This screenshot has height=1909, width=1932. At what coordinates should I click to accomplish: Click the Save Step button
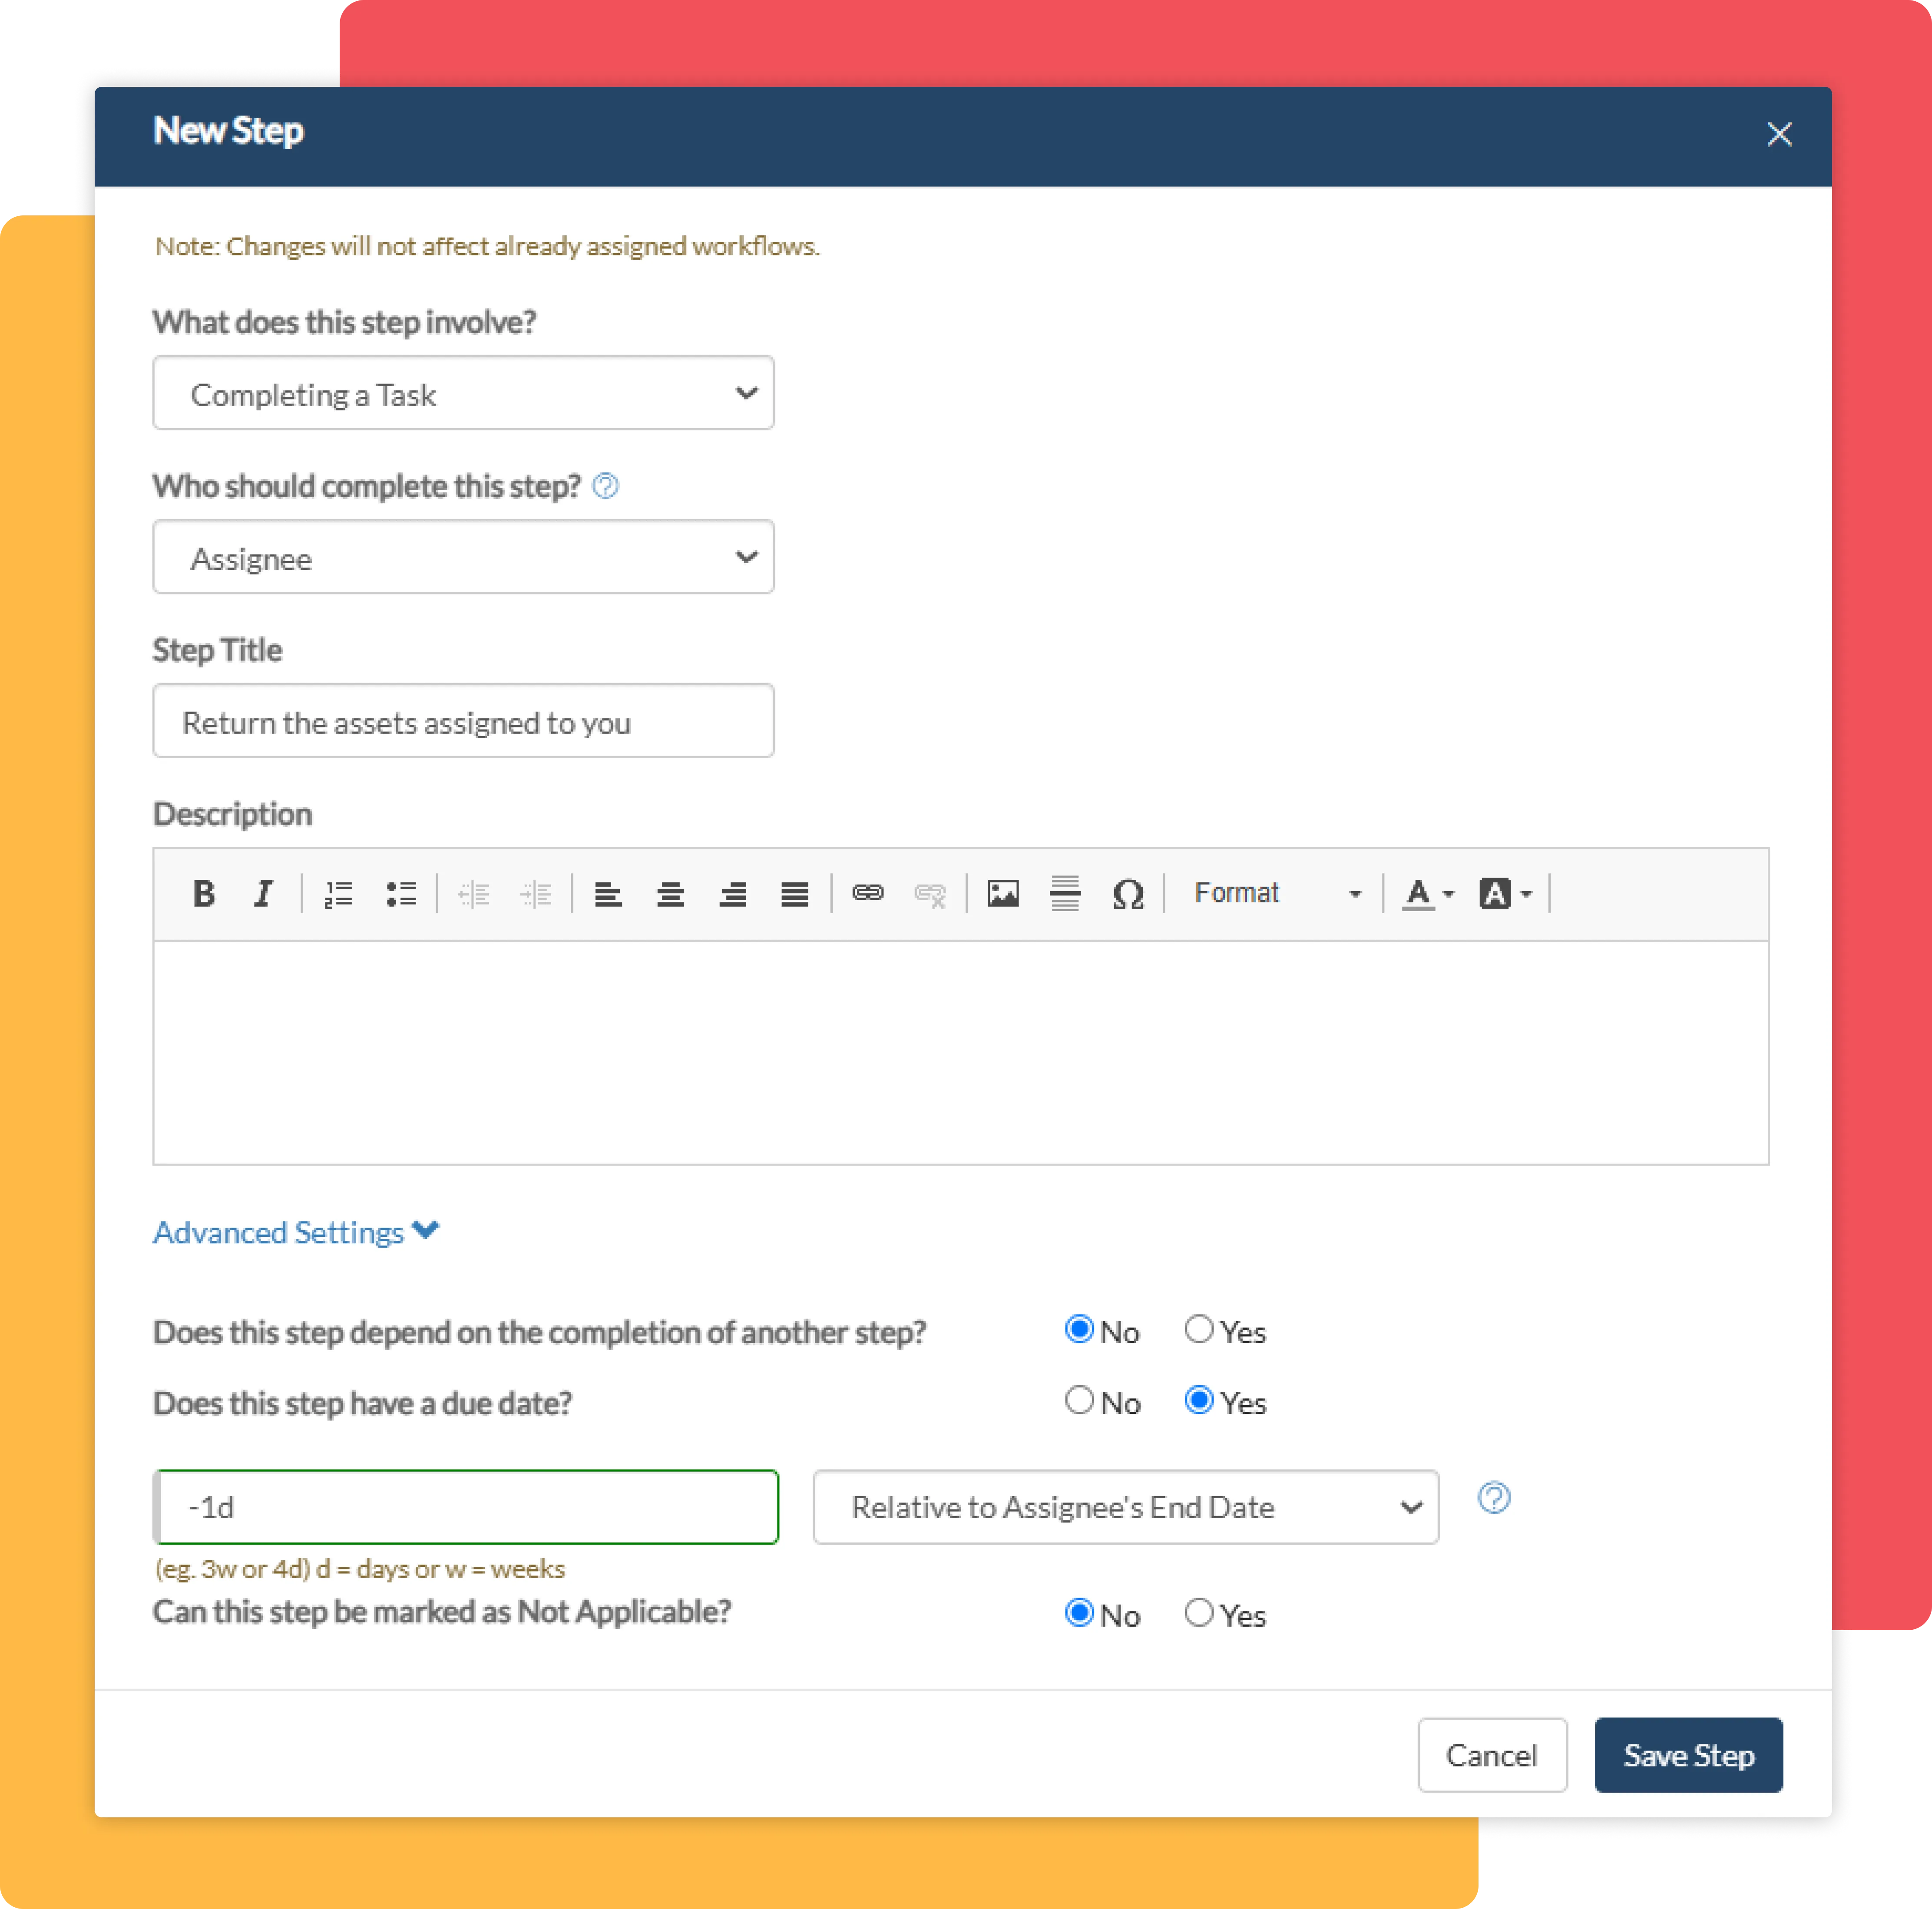(x=1688, y=1755)
